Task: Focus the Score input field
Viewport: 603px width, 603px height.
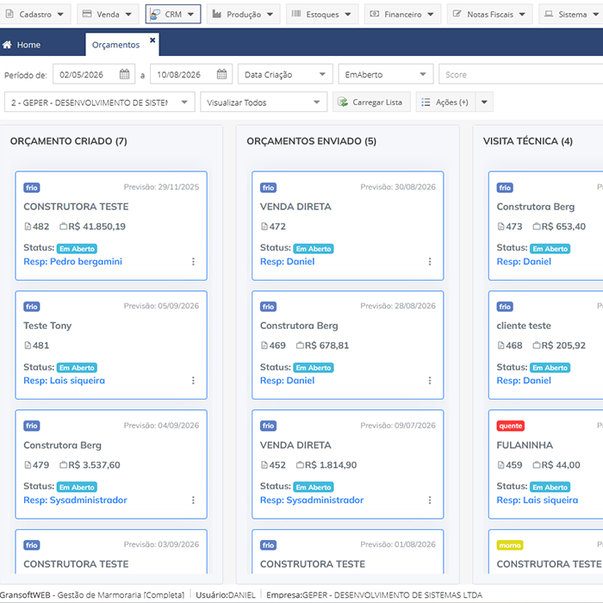Action: coord(520,74)
